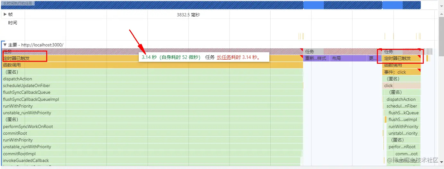Screen dimensions: 444x169
Task: Select the flushS...ueImpl truncated bar
Action: [403, 119]
